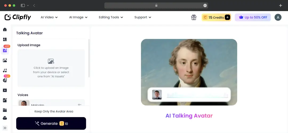This screenshot has height=133, width=288.
Task: Click the image upload icon
Action: pyautogui.click(x=51, y=61)
